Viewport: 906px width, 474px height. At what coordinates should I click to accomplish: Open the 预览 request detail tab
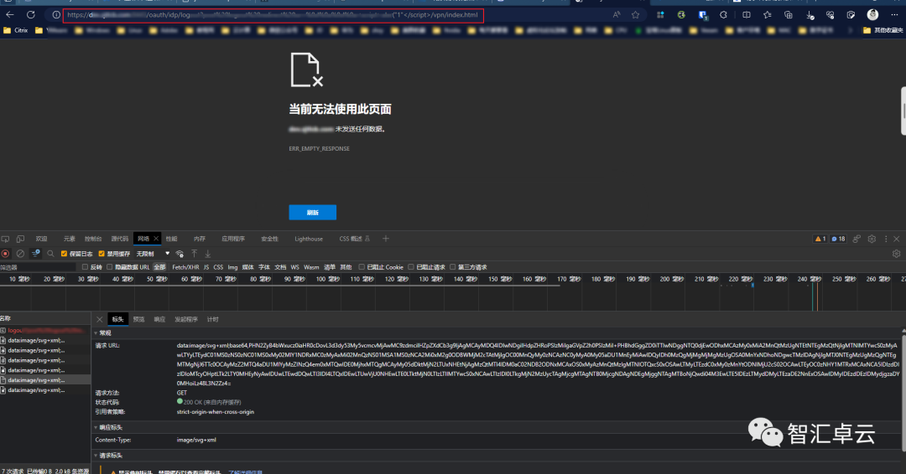coord(138,319)
